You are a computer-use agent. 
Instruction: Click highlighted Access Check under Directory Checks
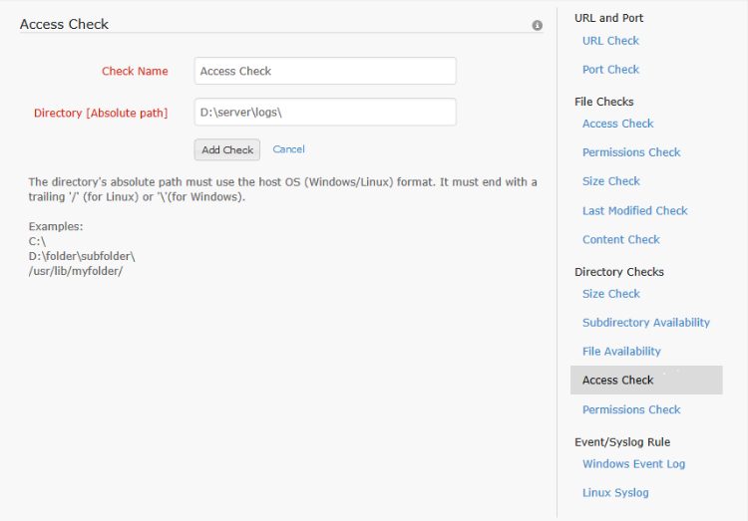tap(618, 381)
